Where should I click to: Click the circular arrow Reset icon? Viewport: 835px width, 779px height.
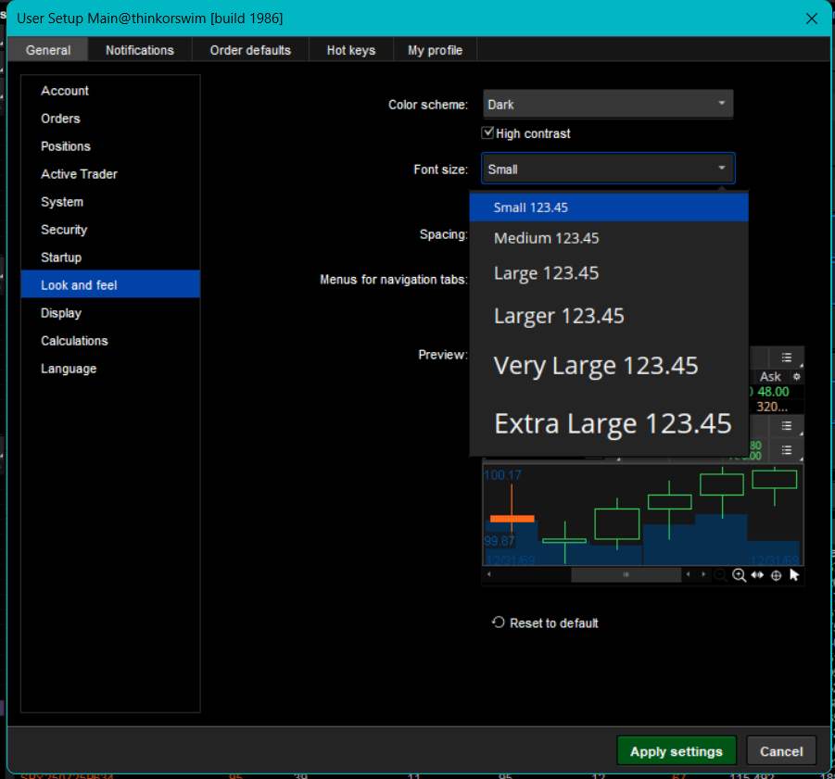tap(499, 622)
